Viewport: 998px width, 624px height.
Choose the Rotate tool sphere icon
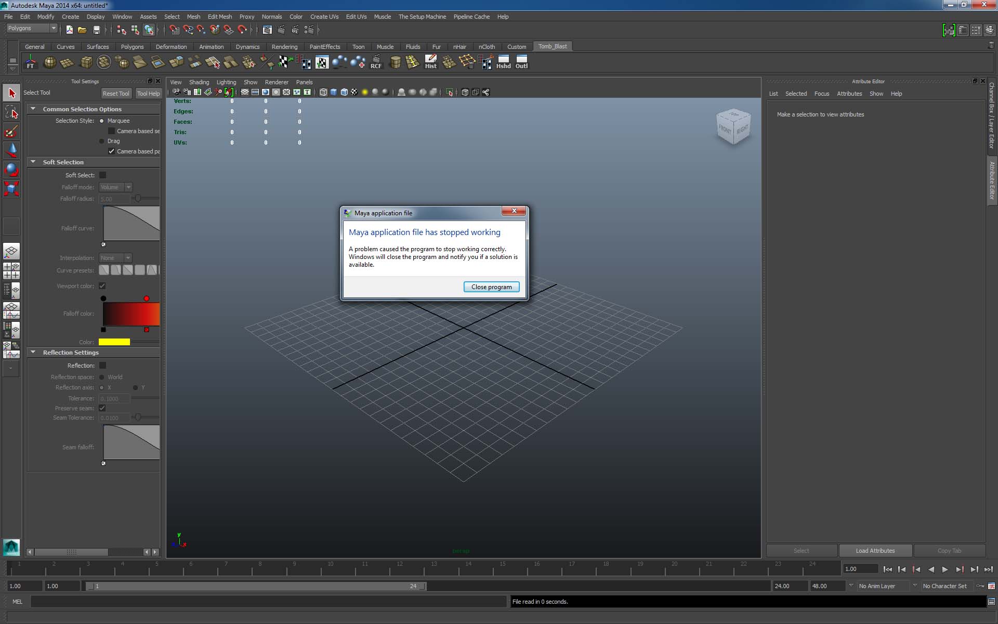[11, 170]
